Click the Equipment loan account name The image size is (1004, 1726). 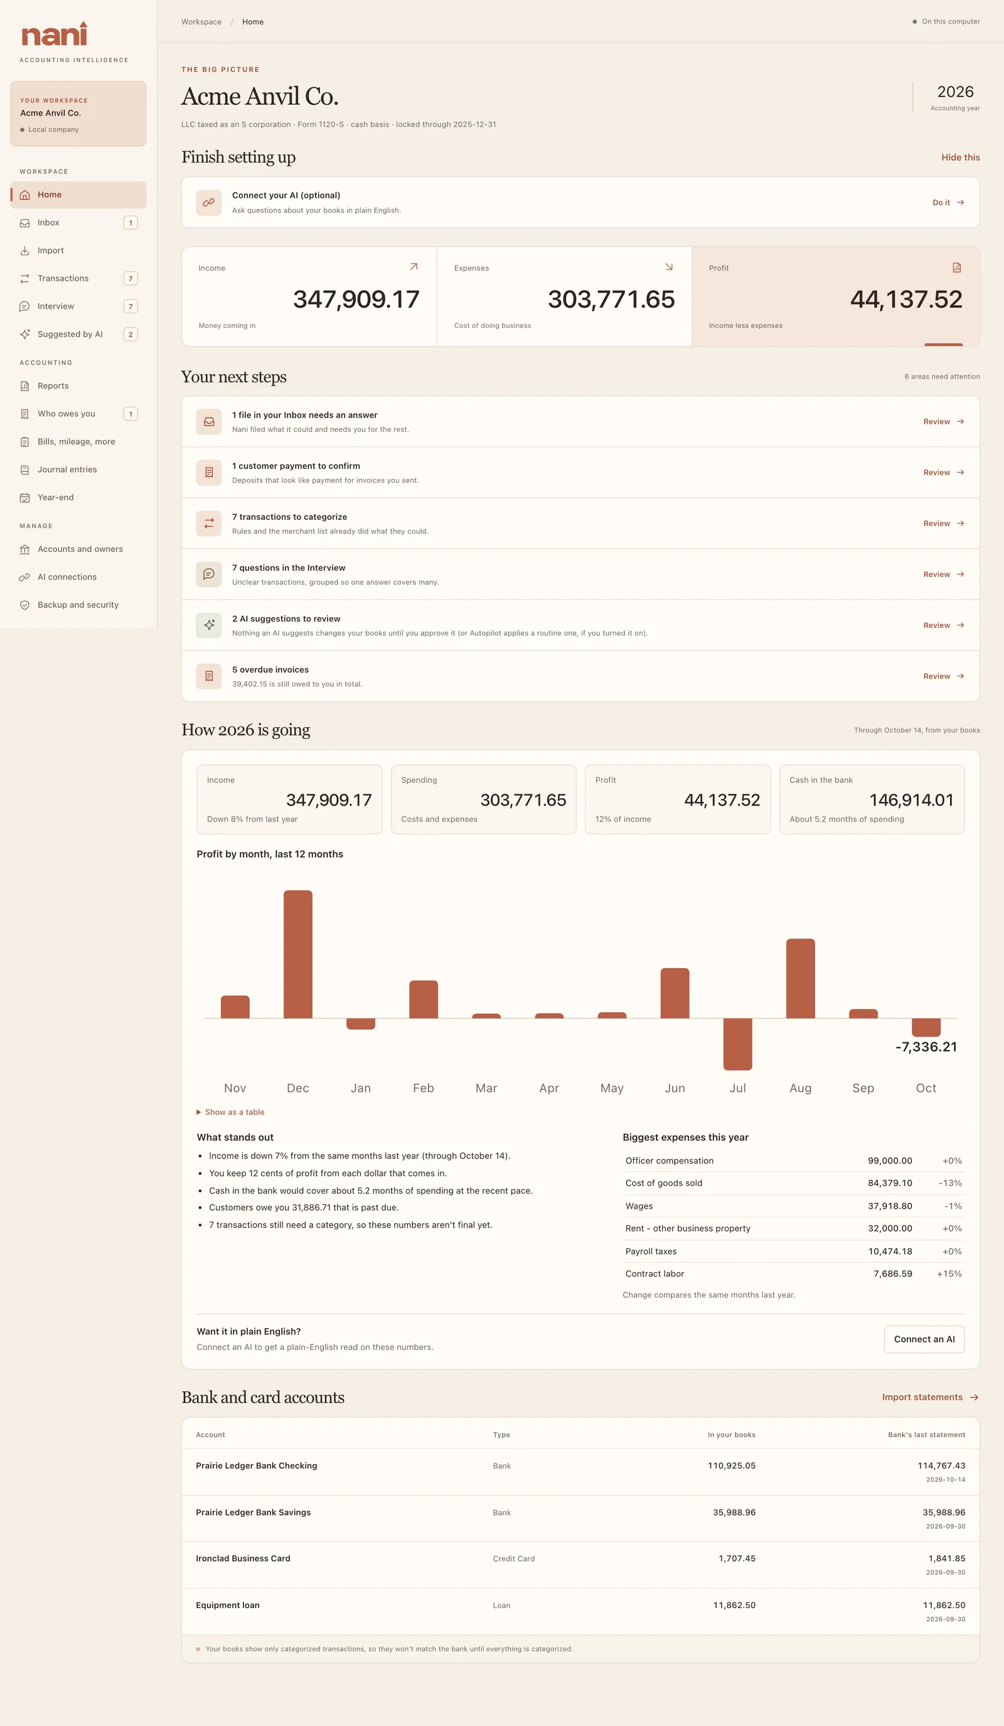tap(228, 1605)
